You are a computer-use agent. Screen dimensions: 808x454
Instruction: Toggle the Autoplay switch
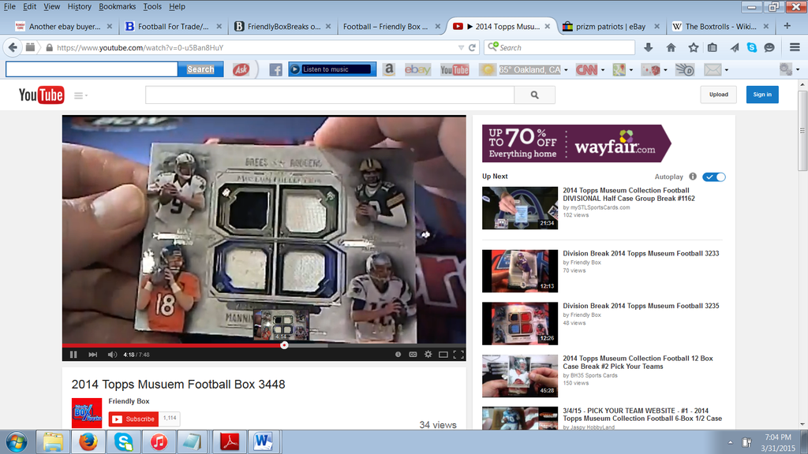click(x=714, y=177)
